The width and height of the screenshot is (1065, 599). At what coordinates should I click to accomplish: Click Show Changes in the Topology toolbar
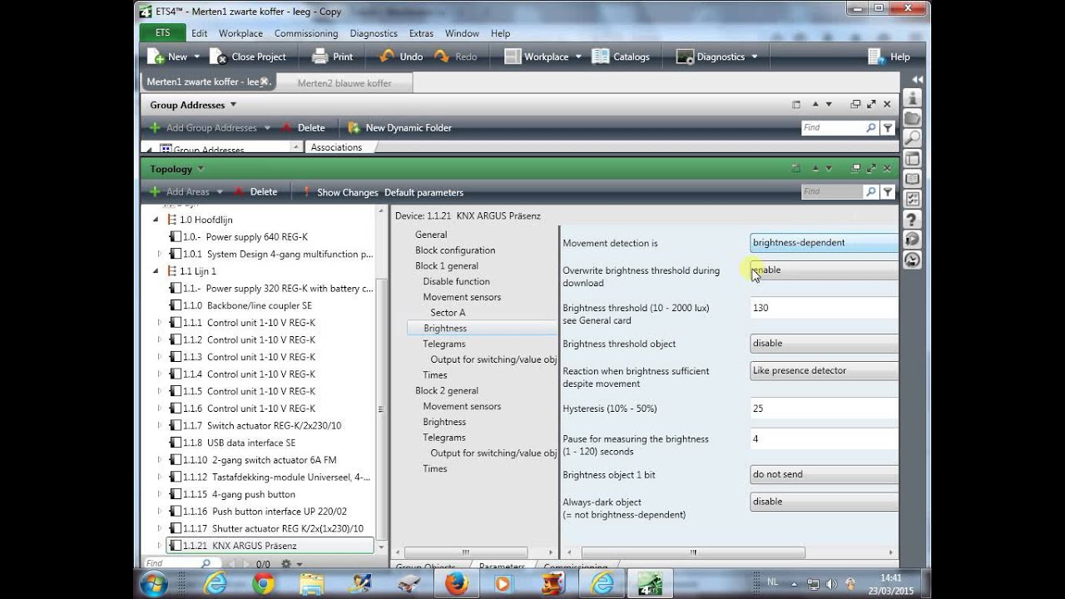[x=339, y=192]
